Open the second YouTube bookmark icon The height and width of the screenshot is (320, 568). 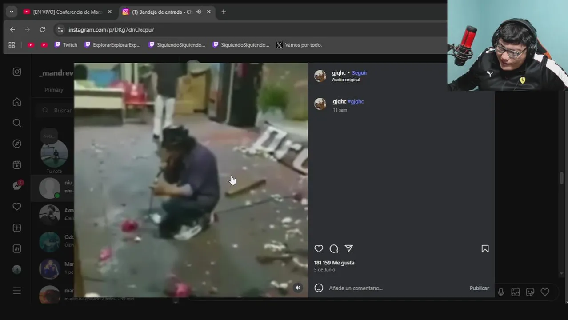(44, 45)
